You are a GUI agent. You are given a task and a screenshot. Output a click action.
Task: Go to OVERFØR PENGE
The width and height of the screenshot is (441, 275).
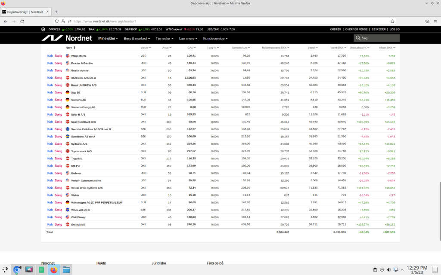[x=356, y=29]
